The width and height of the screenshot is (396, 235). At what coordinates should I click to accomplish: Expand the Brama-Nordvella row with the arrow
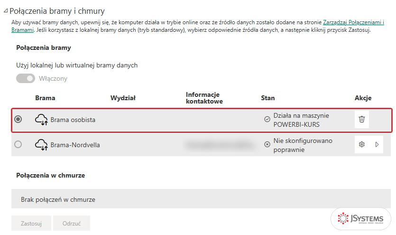pyautogui.click(x=377, y=144)
